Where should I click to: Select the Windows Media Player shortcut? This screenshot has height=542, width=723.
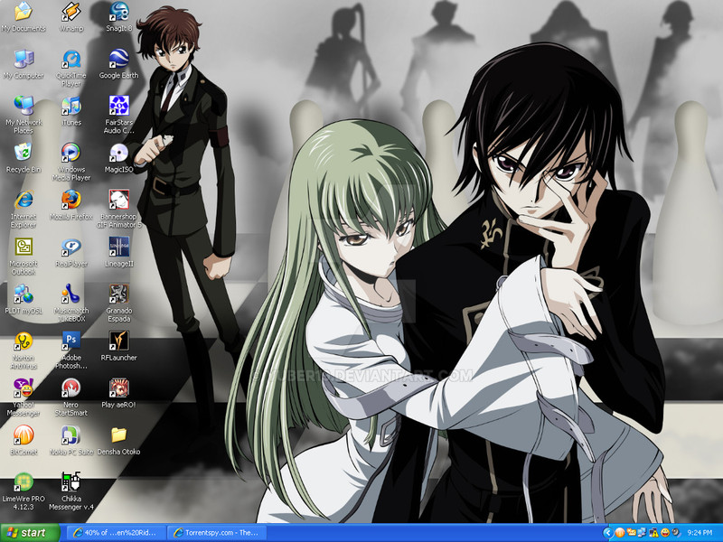click(x=71, y=162)
